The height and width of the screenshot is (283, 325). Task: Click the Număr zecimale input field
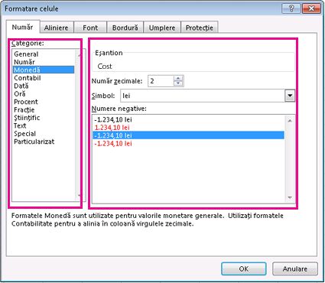tap(161, 81)
